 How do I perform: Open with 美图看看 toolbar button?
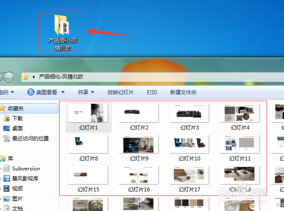(47, 92)
